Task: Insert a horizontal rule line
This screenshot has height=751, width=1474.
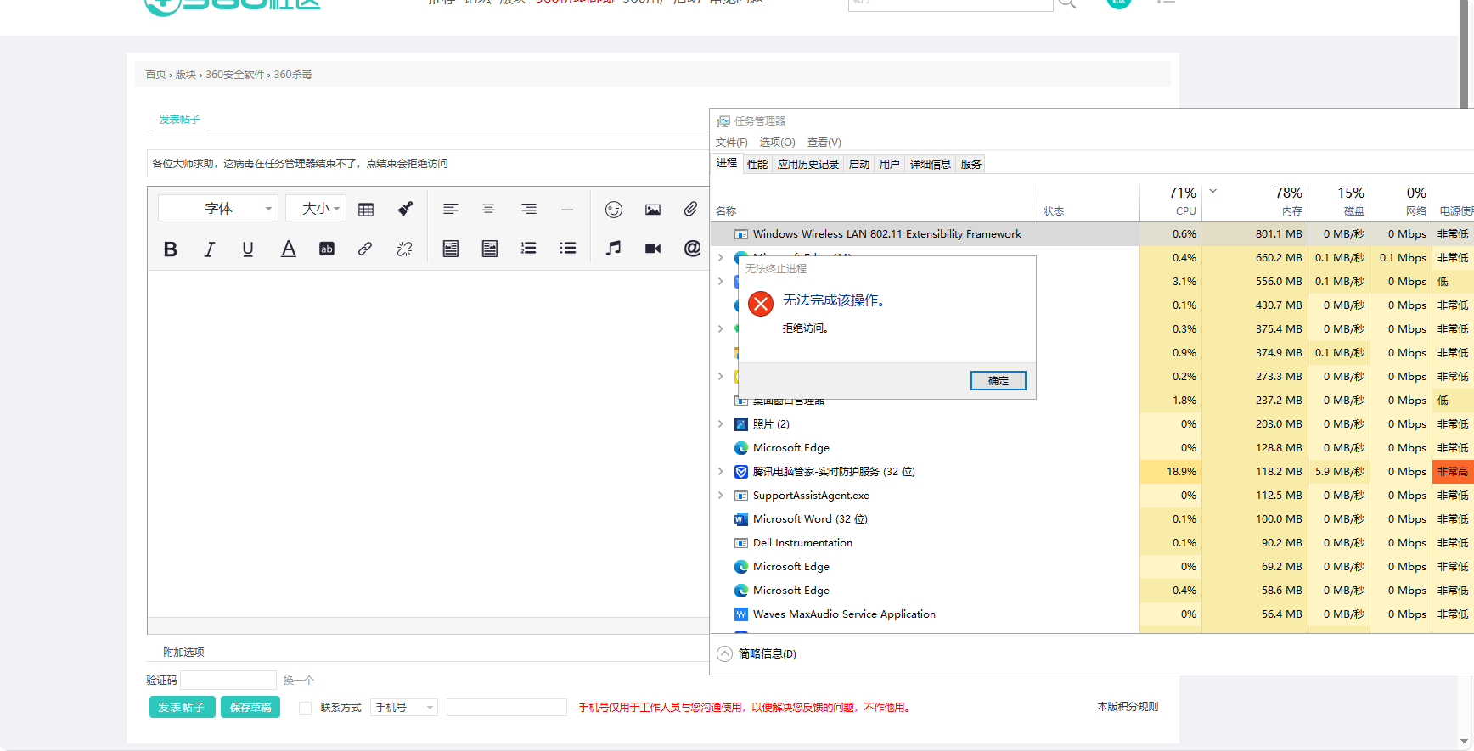Action: 567,209
